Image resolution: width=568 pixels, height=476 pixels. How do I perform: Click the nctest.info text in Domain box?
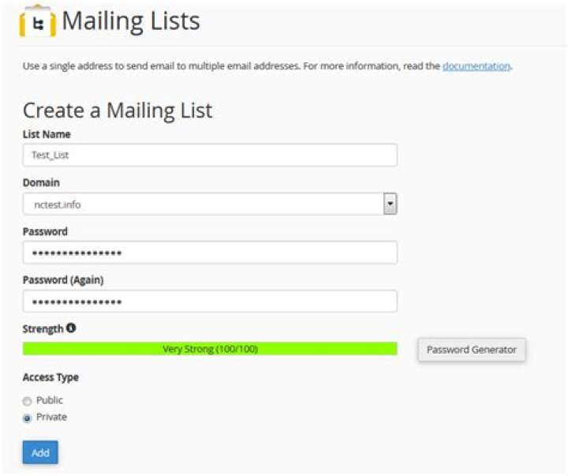58,205
